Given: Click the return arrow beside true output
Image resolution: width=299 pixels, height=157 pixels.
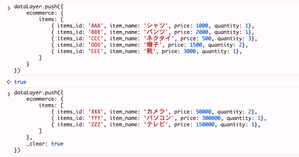Looking at the screenshot, I should tap(9, 82).
